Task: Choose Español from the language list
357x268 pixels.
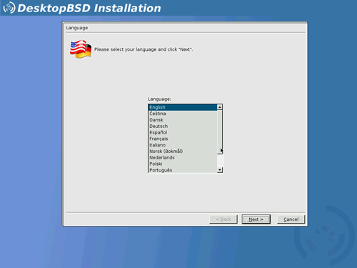Action: tap(183, 132)
